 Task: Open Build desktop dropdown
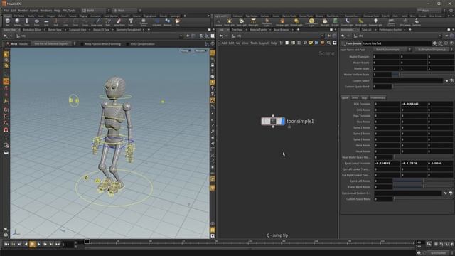(x=95, y=11)
